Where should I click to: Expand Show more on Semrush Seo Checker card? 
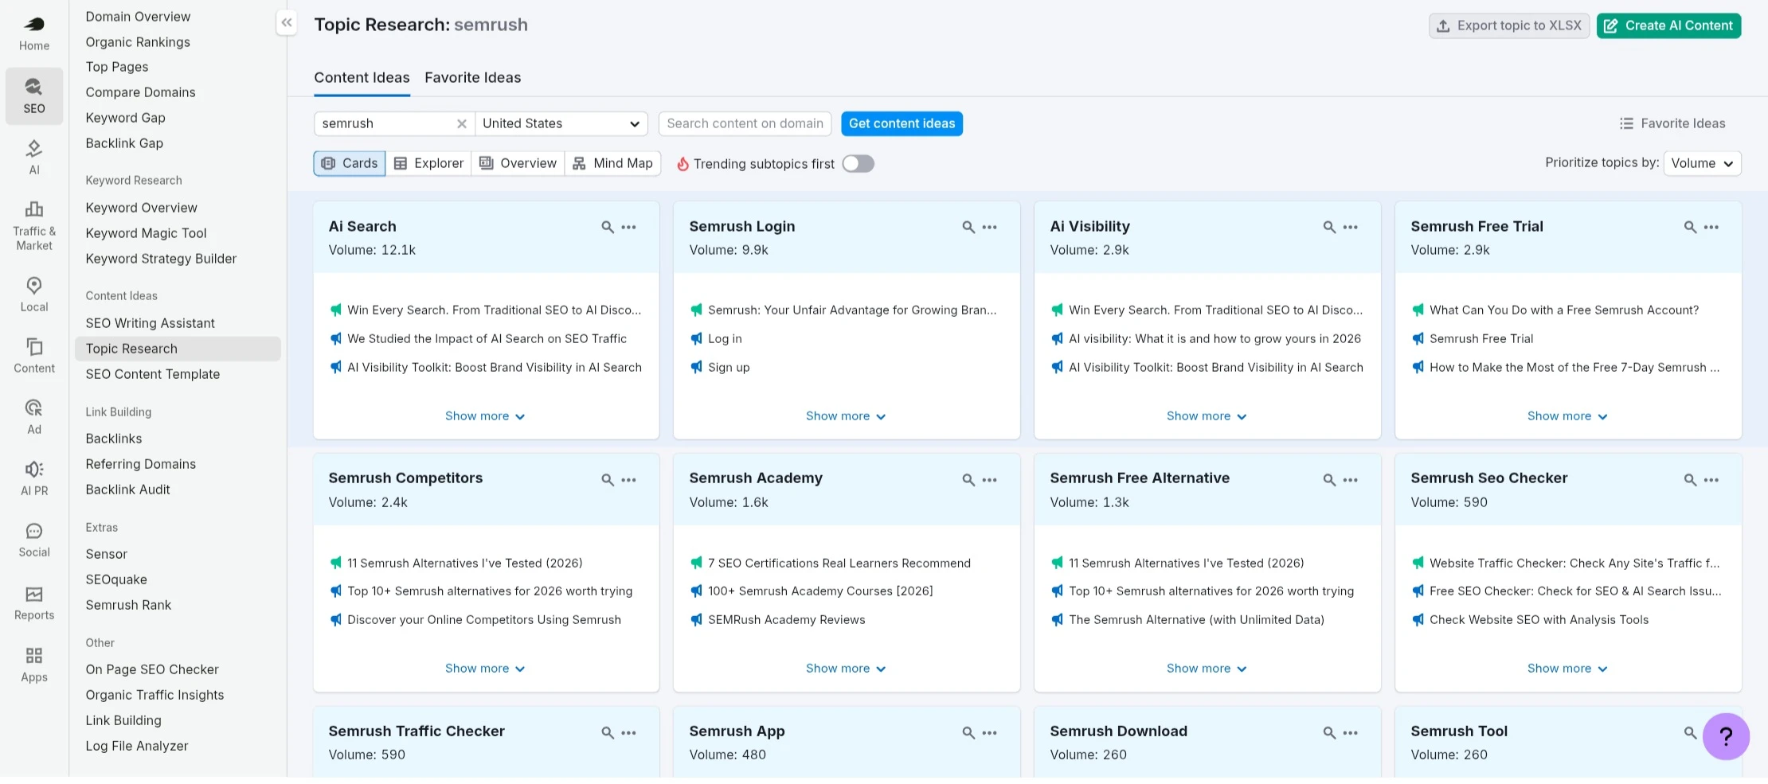[1567, 669]
